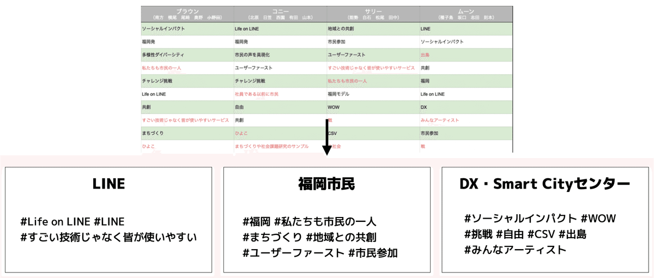
Task: Select まちづくりや社会課題研究のサンプル cell
Action: (x=280, y=146)
